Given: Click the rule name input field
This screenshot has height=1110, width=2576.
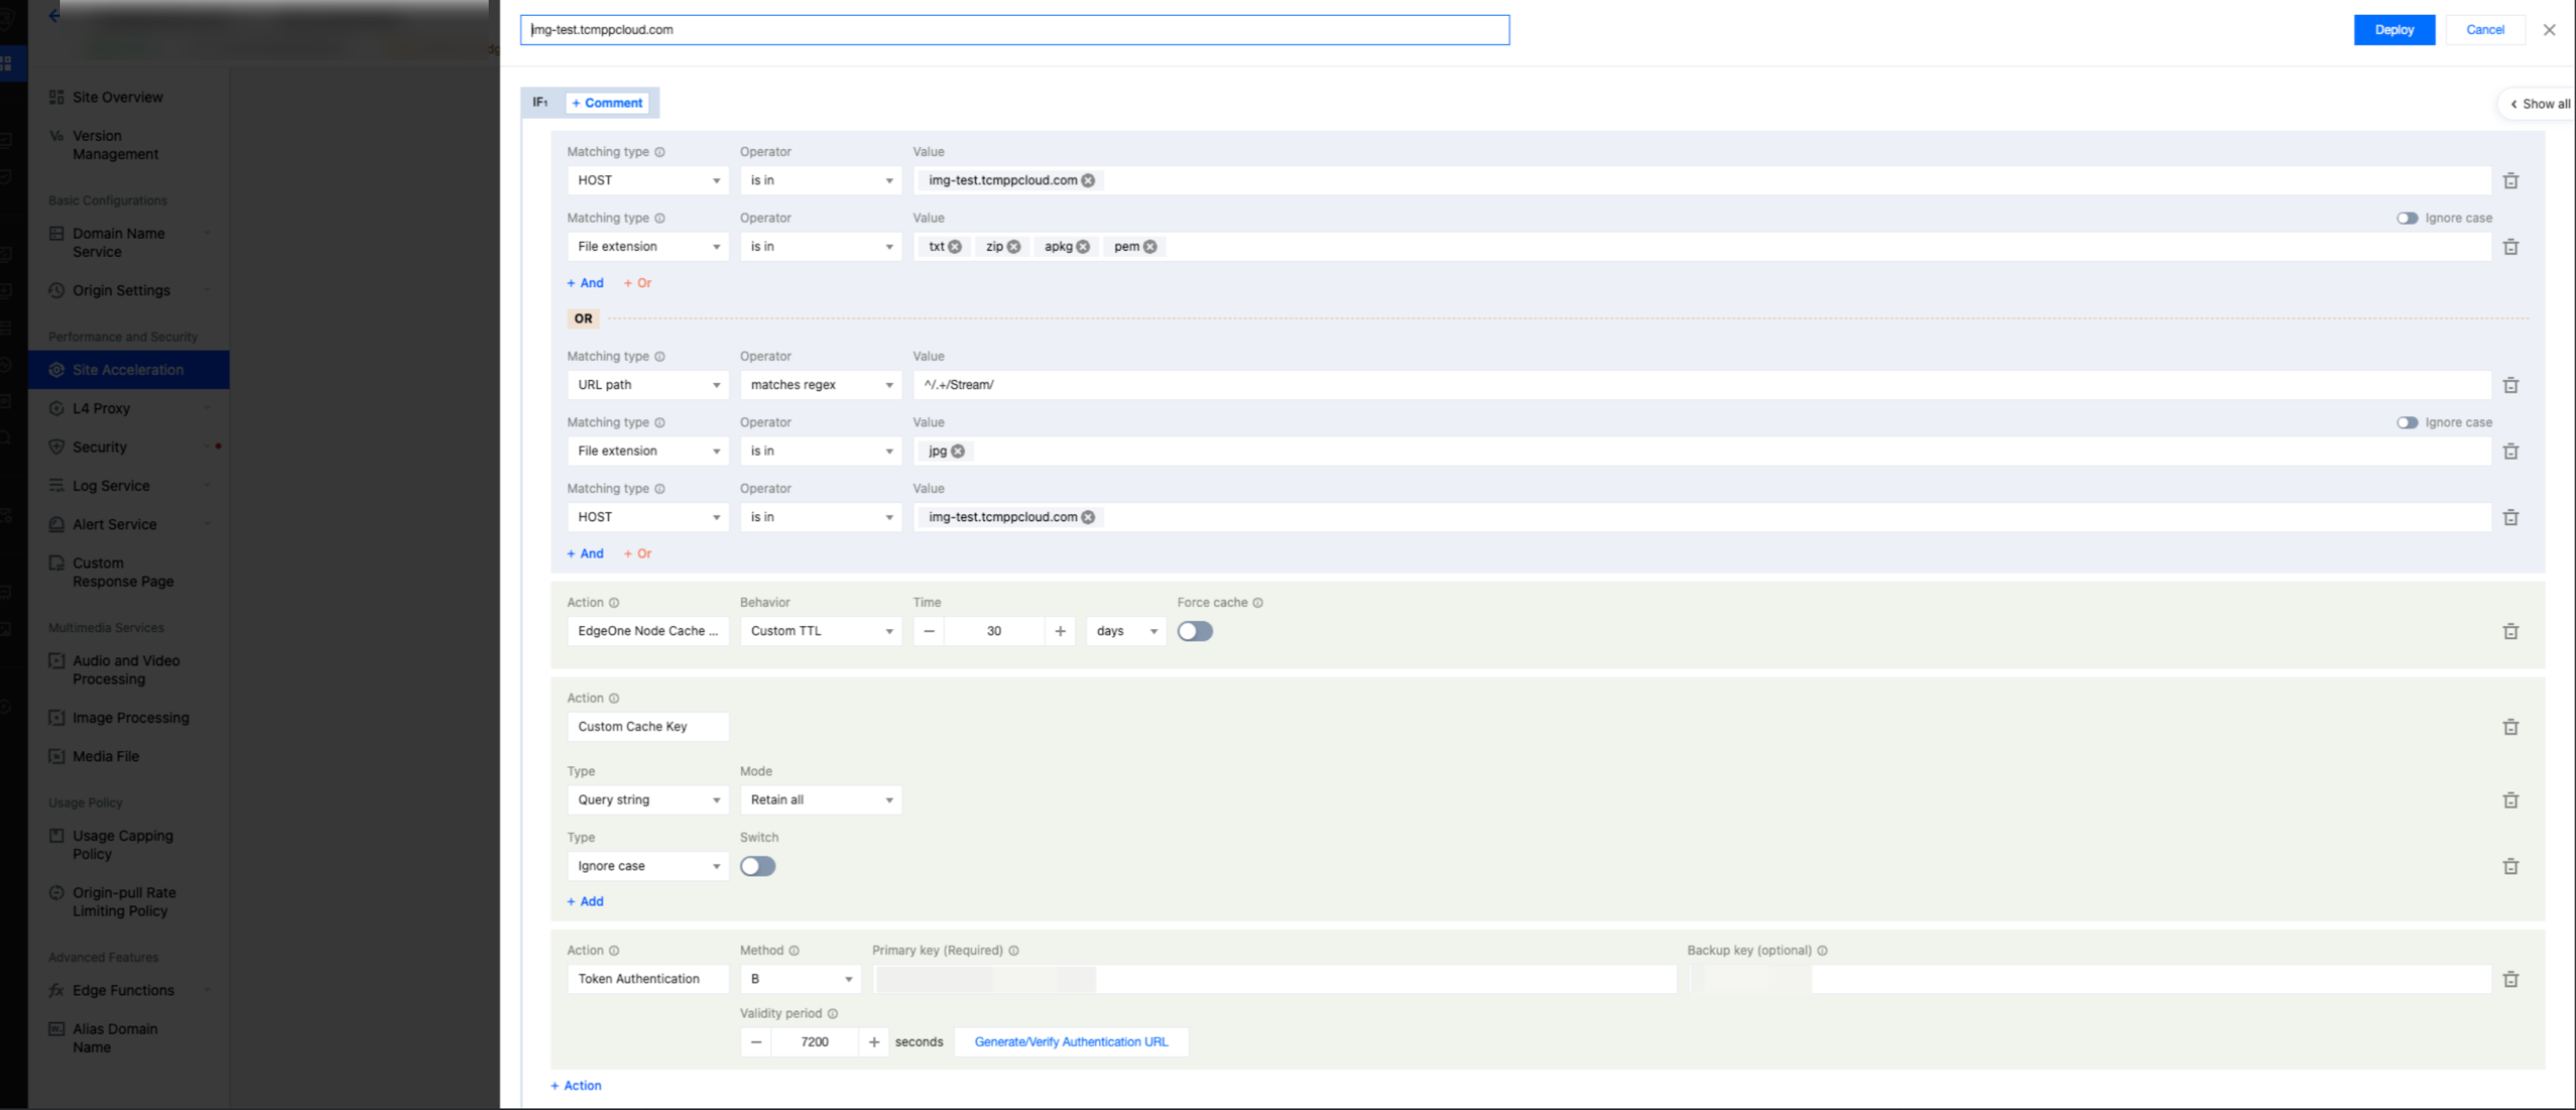Looking at the screenshot, I should pos(1014,30).
